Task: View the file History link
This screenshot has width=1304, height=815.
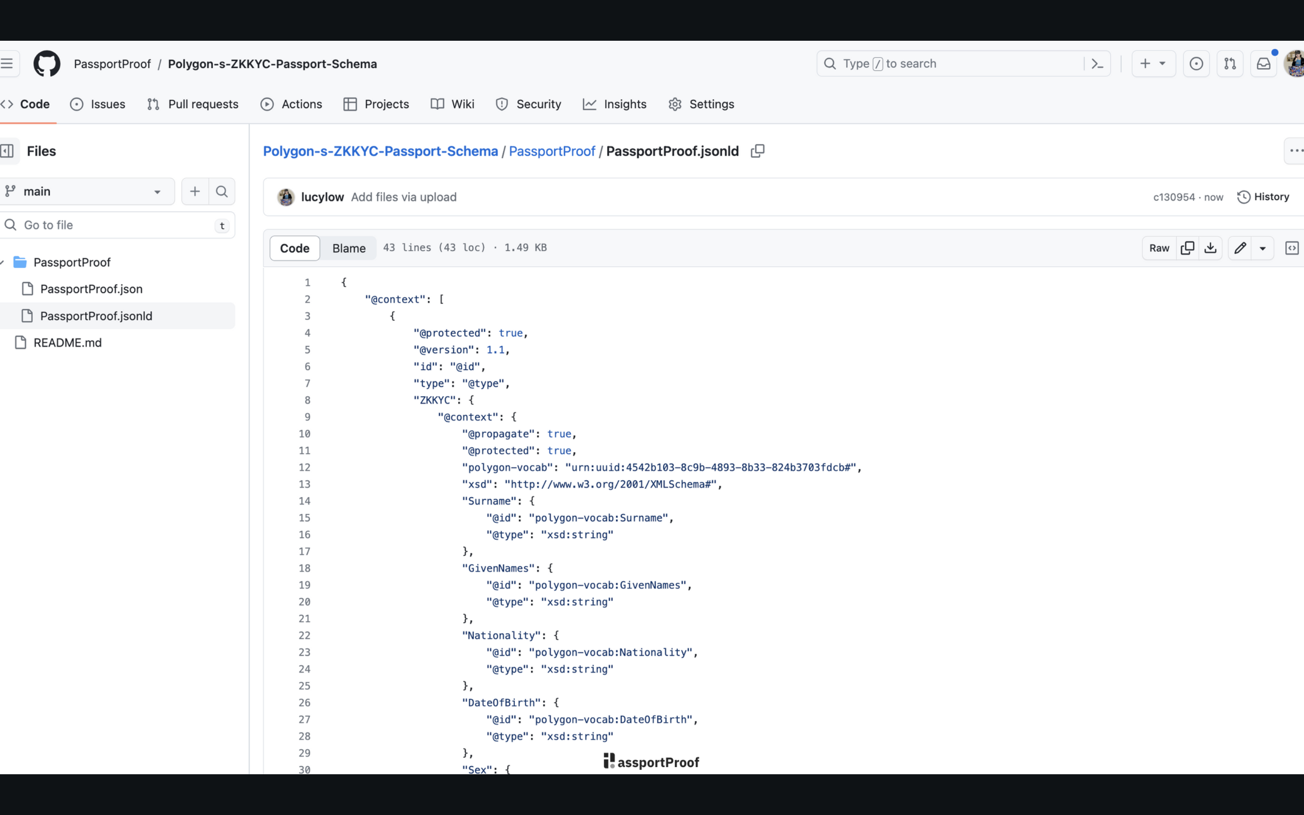Action: (x=1263, y=197)
